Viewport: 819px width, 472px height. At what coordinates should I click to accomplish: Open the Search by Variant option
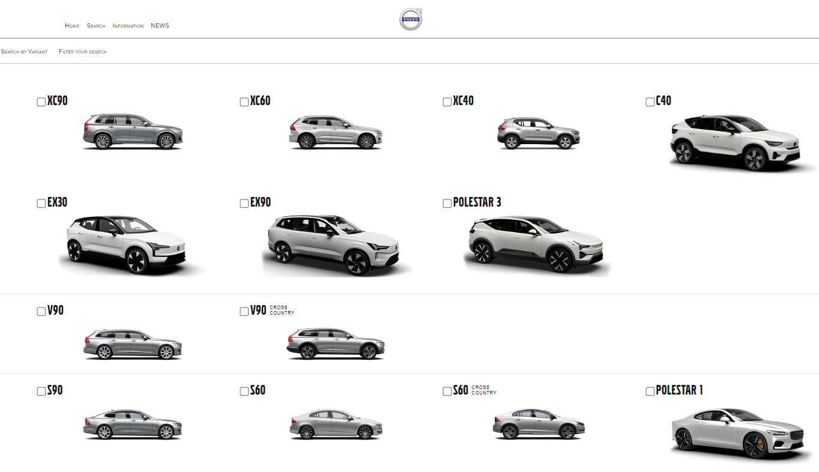pos(24,52)
